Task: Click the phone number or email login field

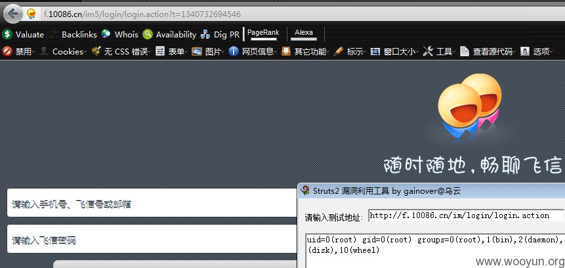Action: point(152,203)
